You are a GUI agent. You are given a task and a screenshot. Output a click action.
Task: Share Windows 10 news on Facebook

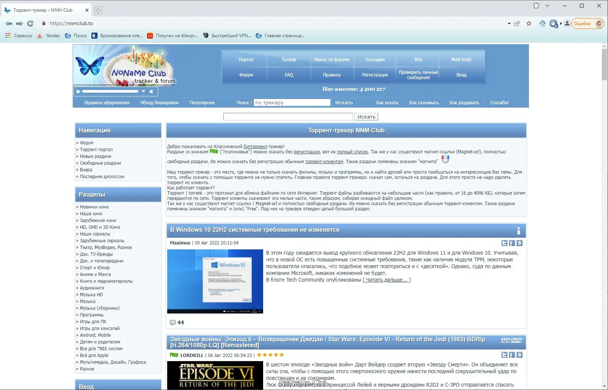[x=512, y=243]
